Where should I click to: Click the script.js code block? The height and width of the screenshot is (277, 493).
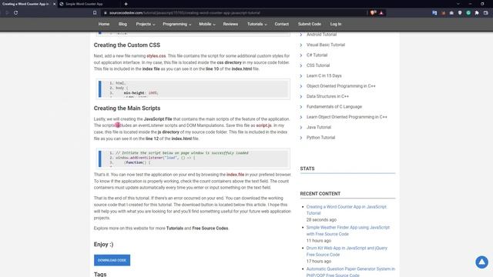pyautogui.click(x=193, y=159)
